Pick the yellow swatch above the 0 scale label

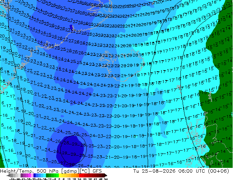(60, 176)
